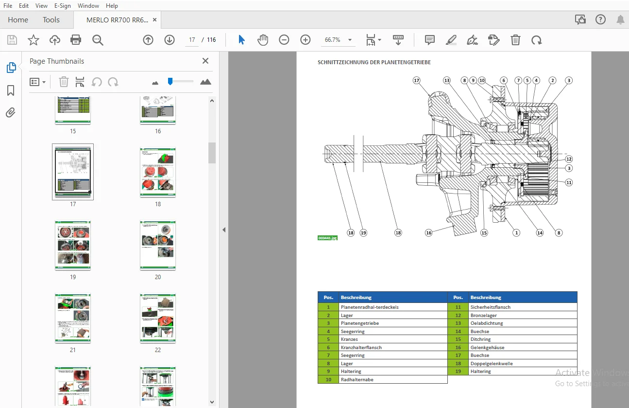This screenshot has width=629, height=408.
Task: Select the highlight text pen tool
Action: coord(451,40)
